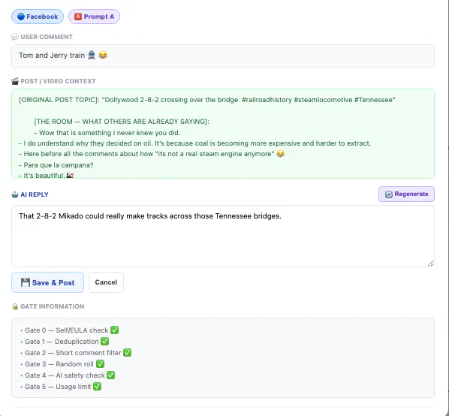Click the blue Facebook circle icon

21,17
